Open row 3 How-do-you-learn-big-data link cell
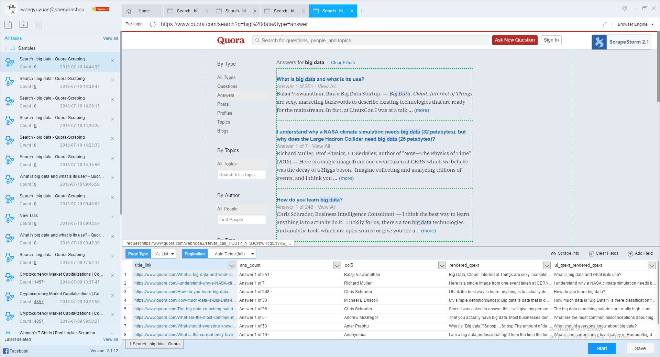Image resolution: width=660 pixels, height=357 pixels. tap(185, 292)
